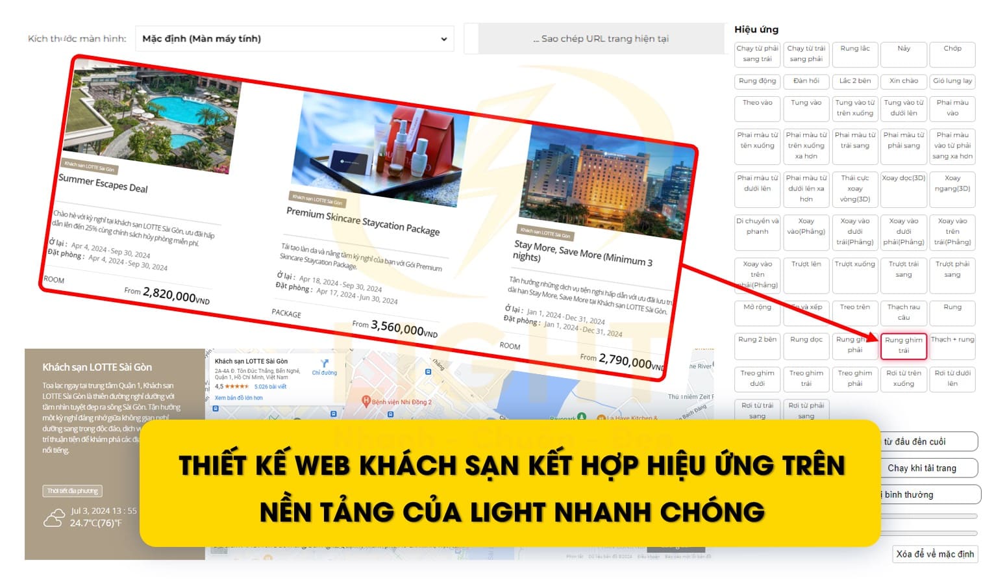Click 'Bệnh viện Nhi Đồng 2' map marker

(366, 401)
